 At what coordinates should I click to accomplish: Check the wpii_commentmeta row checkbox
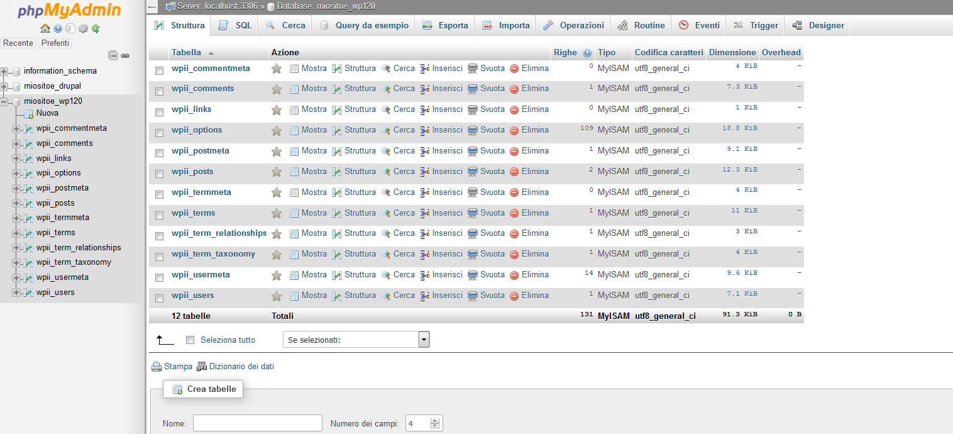(160, 70)
